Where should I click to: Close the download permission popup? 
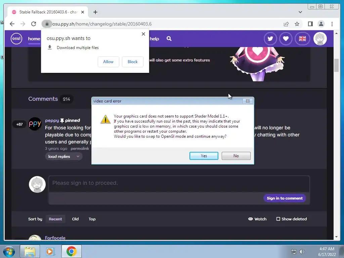pyautogui.click(x=143, y=34)
